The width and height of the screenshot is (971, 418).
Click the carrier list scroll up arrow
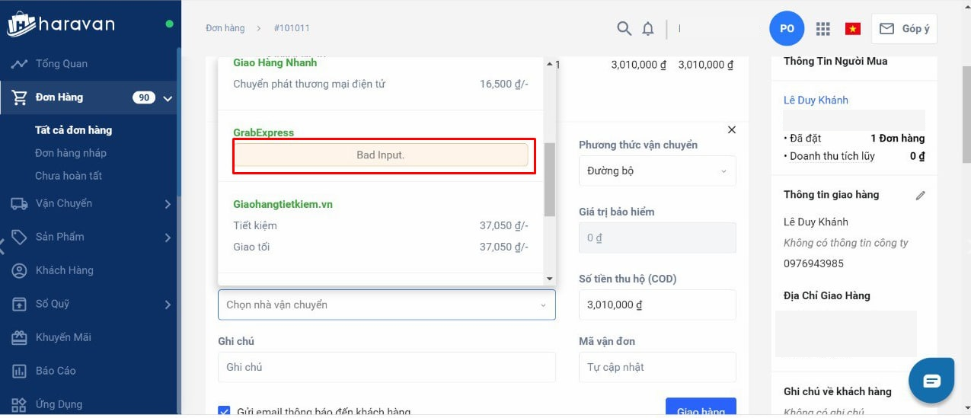pyautogui.click(x=550, y=64)
